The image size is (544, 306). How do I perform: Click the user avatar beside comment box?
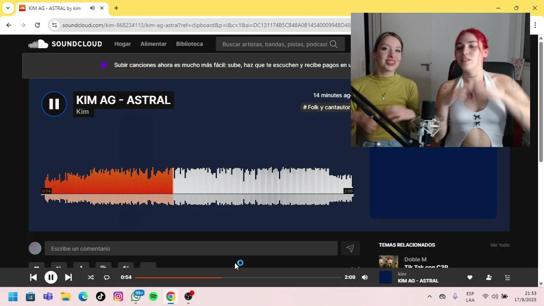(x=35, y=248)
